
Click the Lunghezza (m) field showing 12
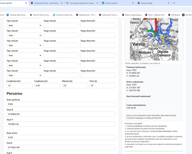[19, 85]
